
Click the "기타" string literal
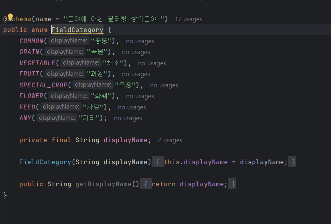[89, 118]
